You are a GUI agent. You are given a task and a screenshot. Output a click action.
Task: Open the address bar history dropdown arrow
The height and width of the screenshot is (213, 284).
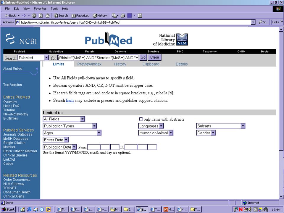coord(253,22)
